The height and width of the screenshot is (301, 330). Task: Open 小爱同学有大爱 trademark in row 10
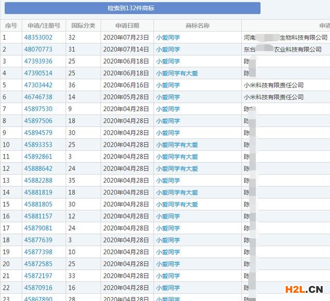coord(177,145)
